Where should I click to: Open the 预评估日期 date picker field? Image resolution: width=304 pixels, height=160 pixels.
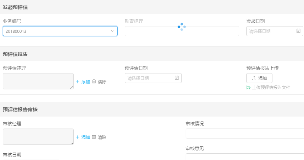[153, 78]
